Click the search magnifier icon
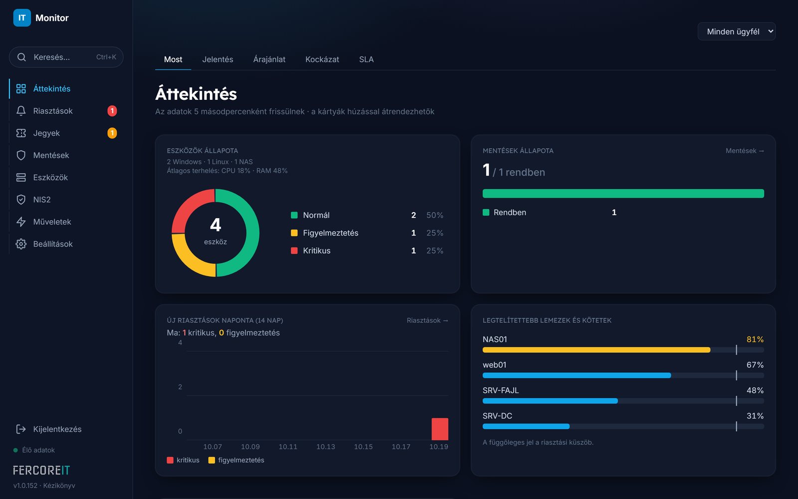 [x=21, y=57]
